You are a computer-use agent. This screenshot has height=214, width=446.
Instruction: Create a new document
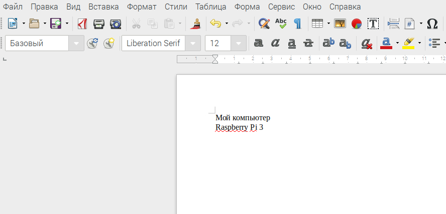click(13, 23)
